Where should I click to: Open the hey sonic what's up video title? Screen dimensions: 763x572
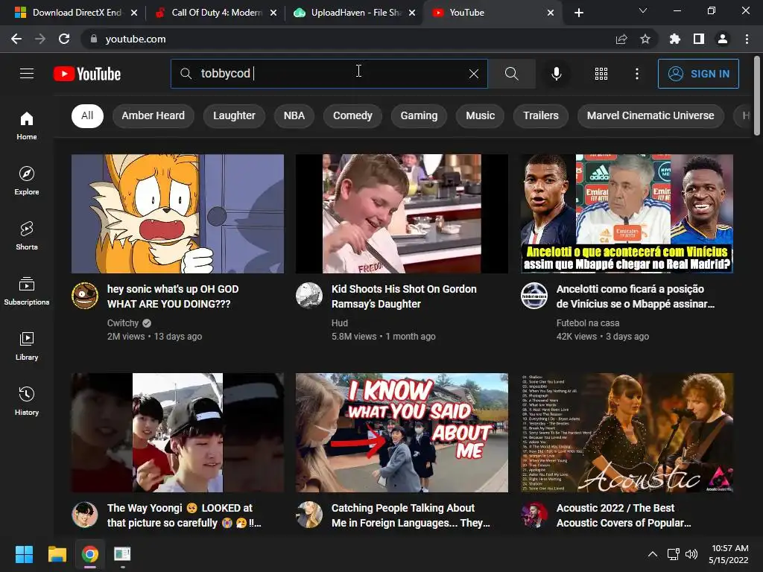pyautogui.click(x=173, y=296)
